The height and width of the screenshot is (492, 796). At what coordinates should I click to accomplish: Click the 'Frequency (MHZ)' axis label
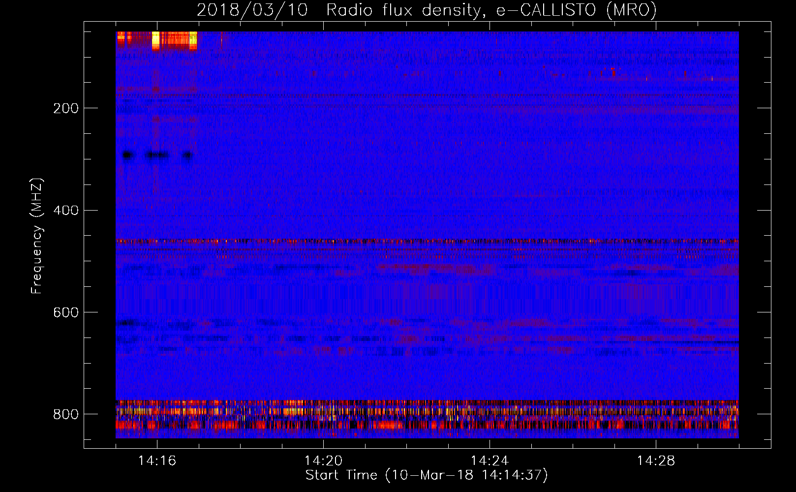(x=37, y=236)
